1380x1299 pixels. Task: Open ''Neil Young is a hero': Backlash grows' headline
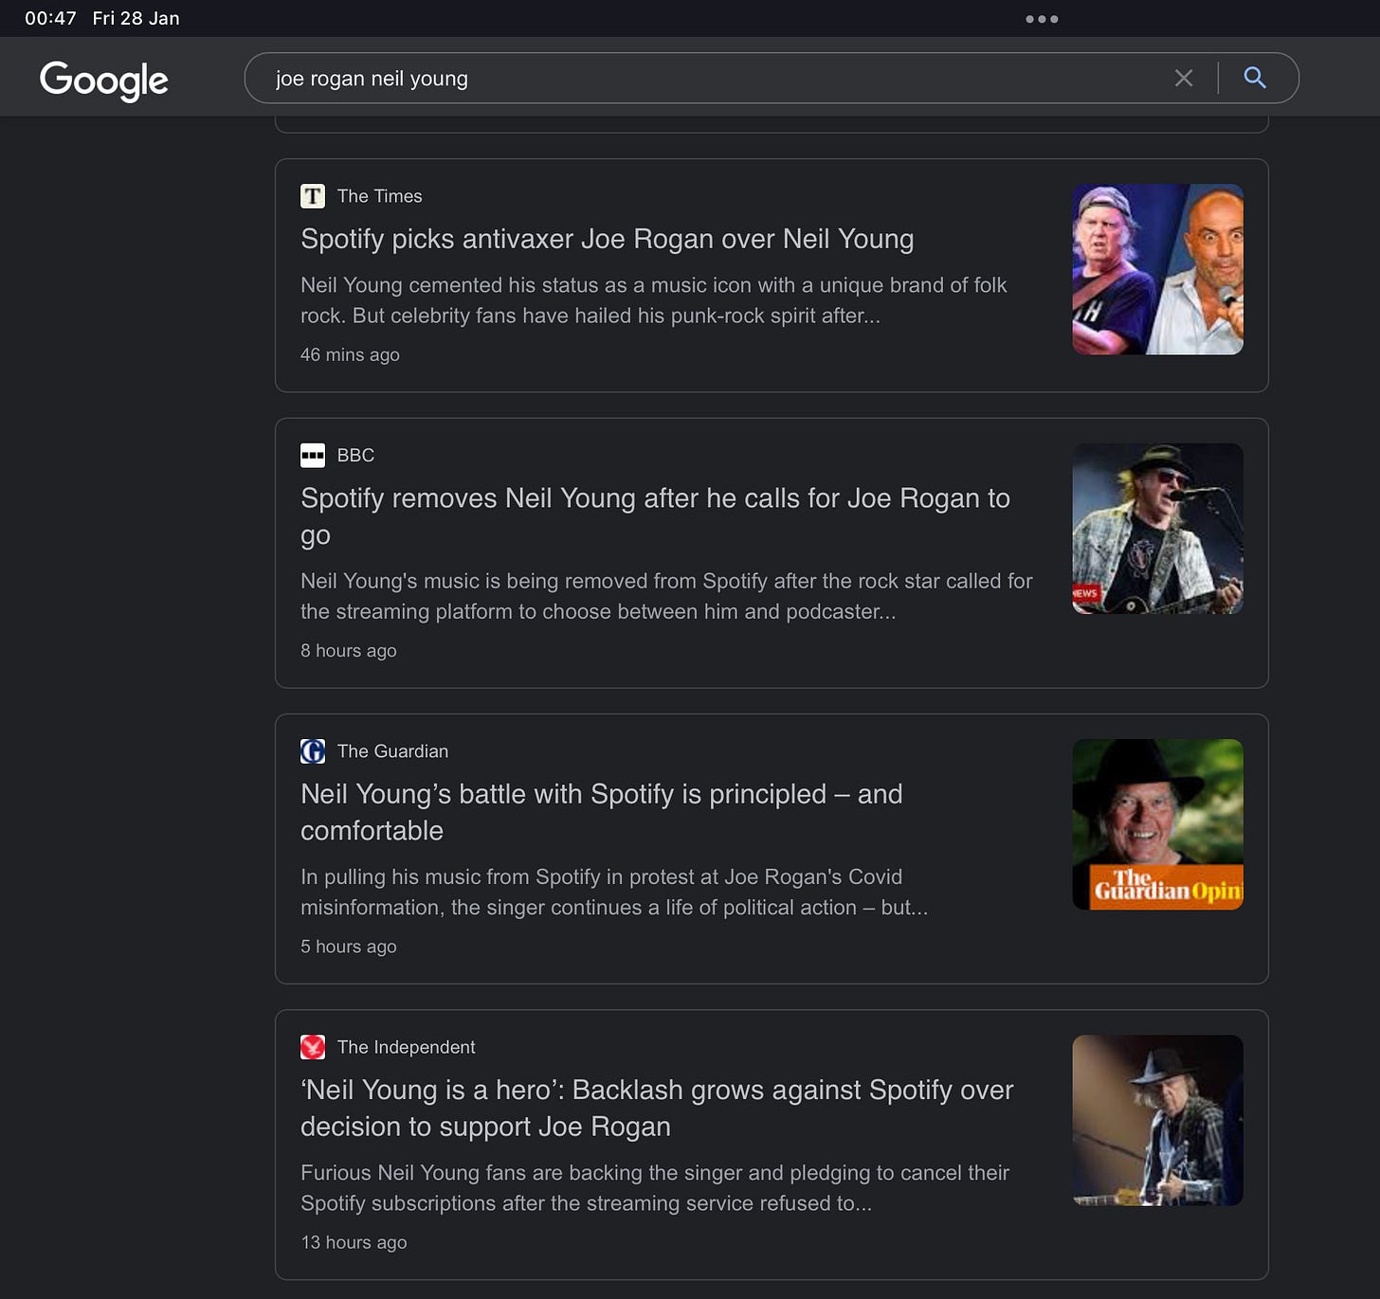coord(657,1108)
